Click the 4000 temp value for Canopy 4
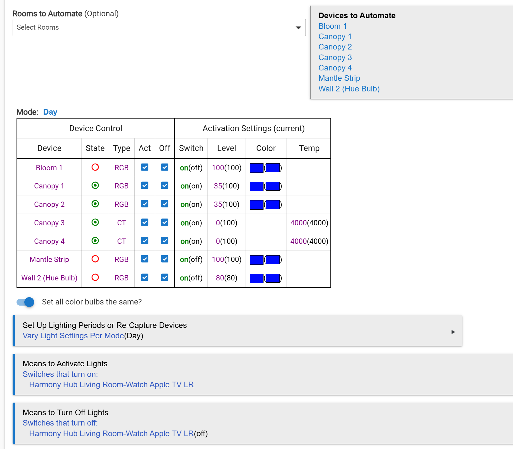Screen dimensions: 513x449 pyautogui.click(x=299, y=241)
